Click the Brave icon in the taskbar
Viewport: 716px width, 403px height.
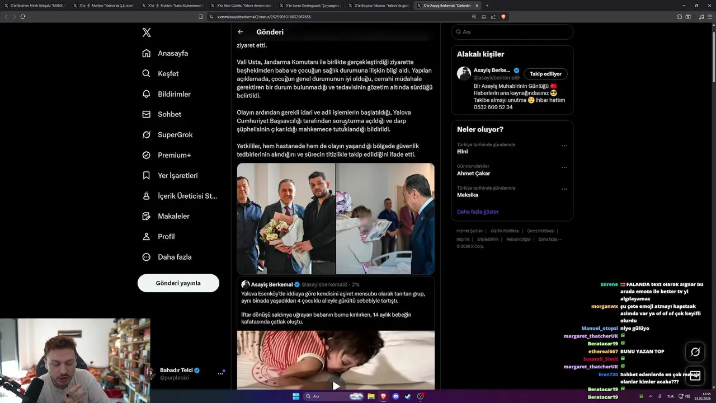383,396
